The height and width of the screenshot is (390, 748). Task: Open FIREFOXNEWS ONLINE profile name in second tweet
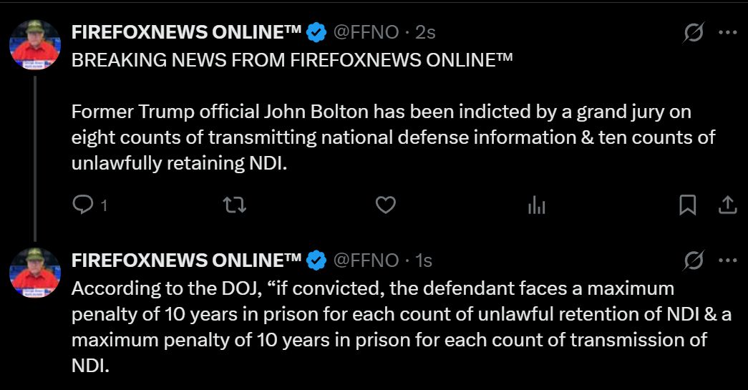tap(186, 260)
